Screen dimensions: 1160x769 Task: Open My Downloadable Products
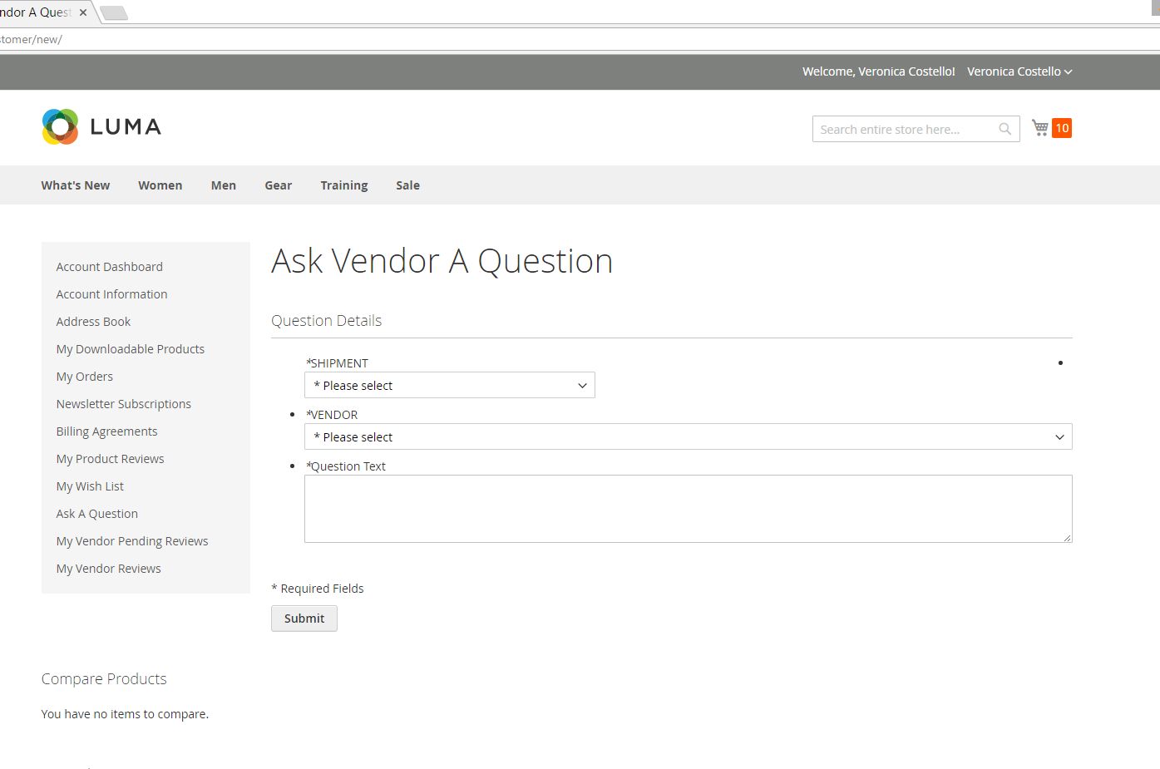pos(131,349)
